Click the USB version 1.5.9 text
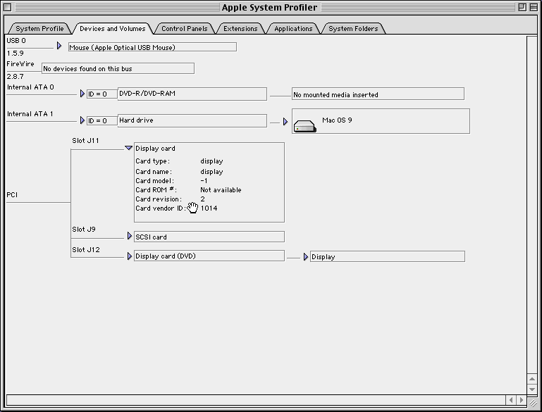The width and height of the screenshot is (542, 412). point(16,54)
